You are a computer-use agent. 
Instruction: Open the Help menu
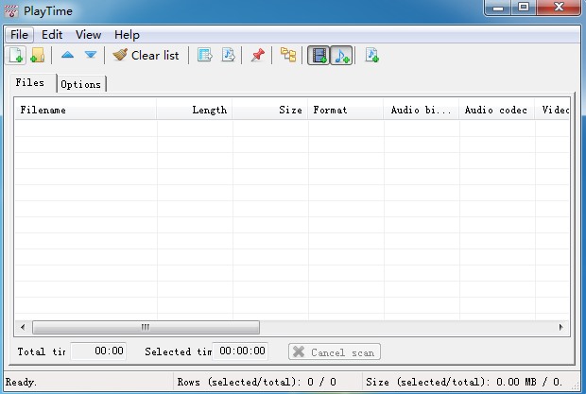pyautogui.click(x=127, y=35)
